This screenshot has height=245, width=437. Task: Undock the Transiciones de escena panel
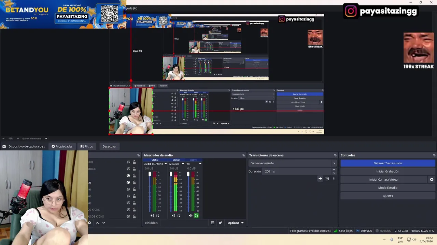click(x=335, y=155)
